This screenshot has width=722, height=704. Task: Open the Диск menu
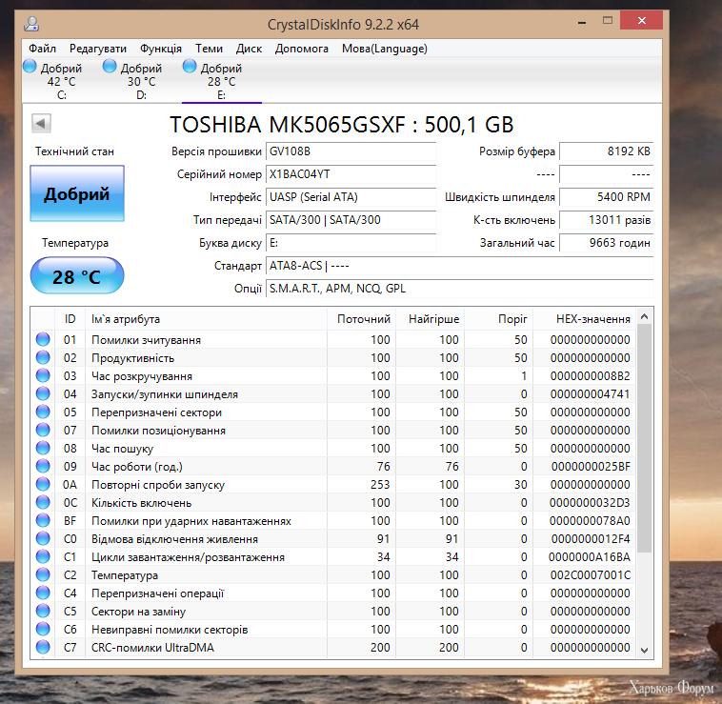(x=249, y=49)
